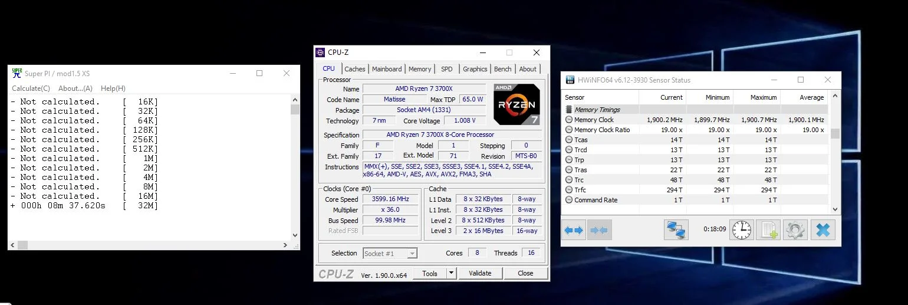Open HWiNFO remote network monitors icon

pyautogui.click(x=676, y=230)
